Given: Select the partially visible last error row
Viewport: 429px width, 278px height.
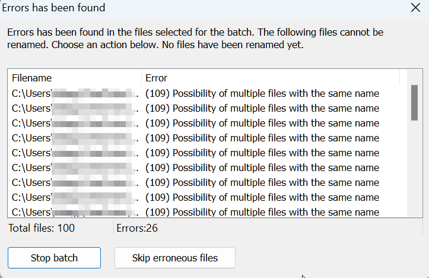Looking at the screenshot, I should [207, 211].
